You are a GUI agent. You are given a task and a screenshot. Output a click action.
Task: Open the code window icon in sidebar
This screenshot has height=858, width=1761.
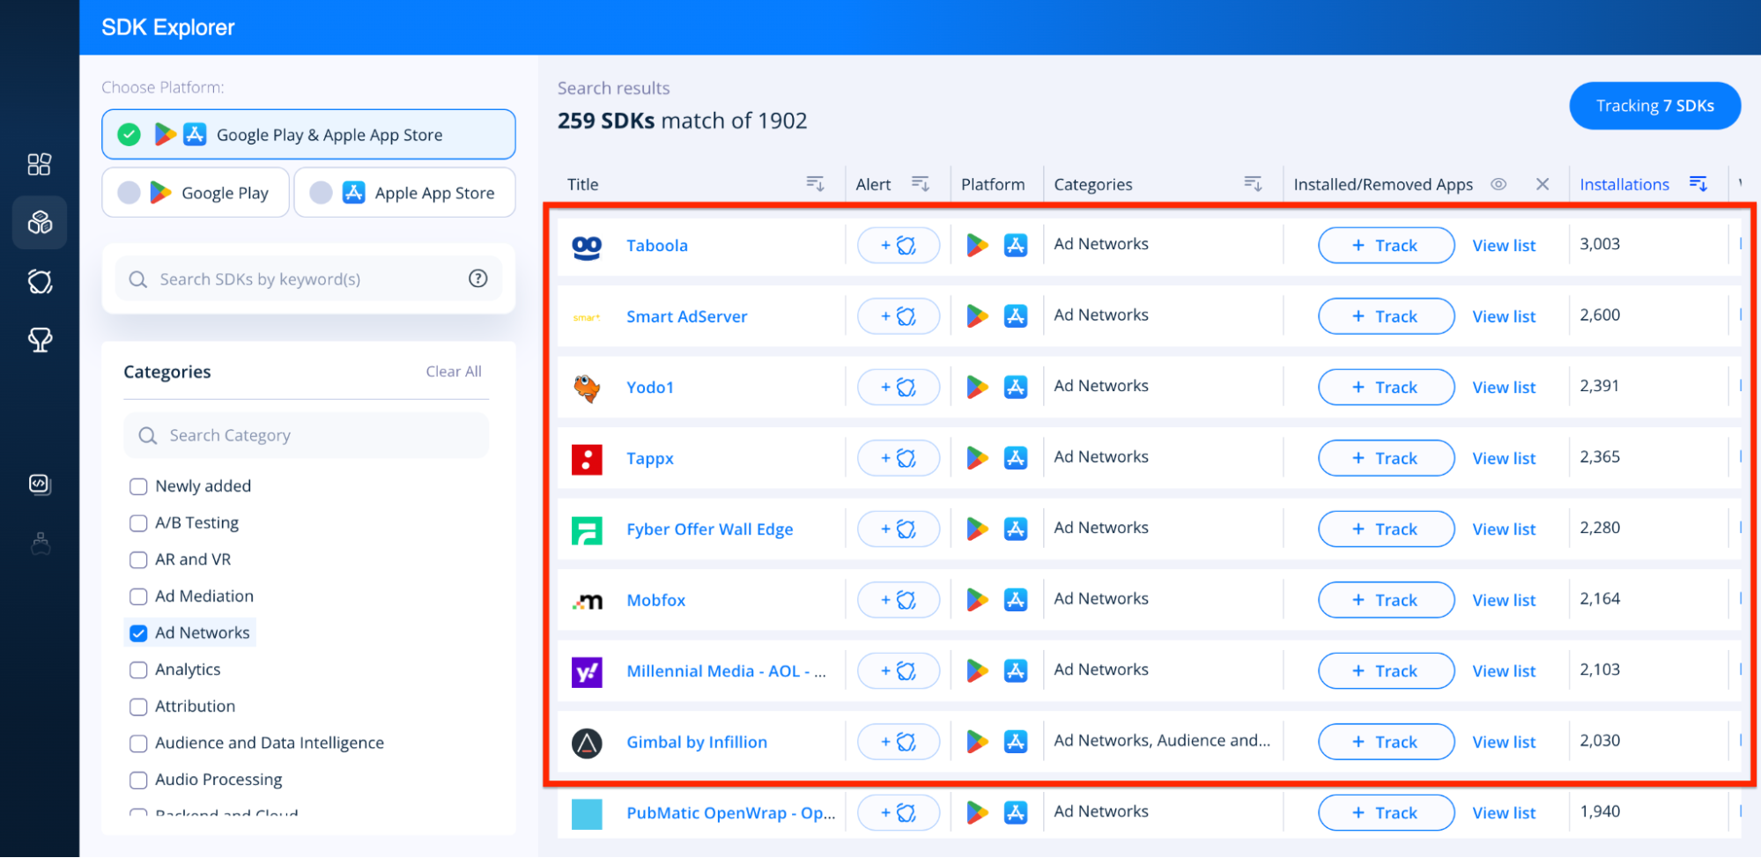pyautogui.click(x=40, y=484)
